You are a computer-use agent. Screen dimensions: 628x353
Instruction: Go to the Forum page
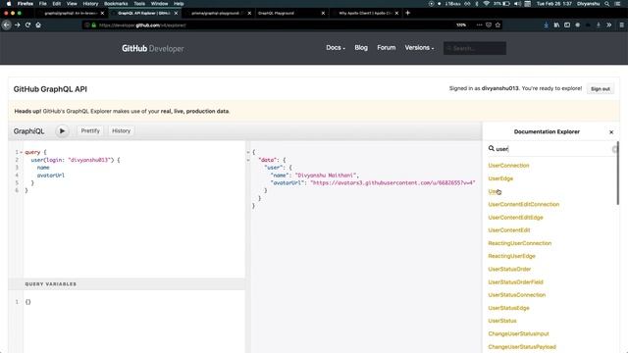(386, 48)
